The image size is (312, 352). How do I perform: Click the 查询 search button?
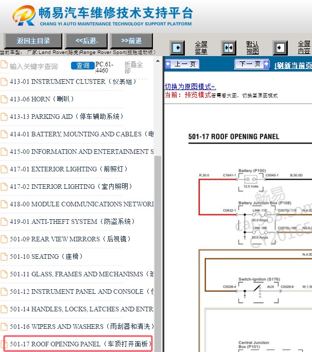pos(83,65)
